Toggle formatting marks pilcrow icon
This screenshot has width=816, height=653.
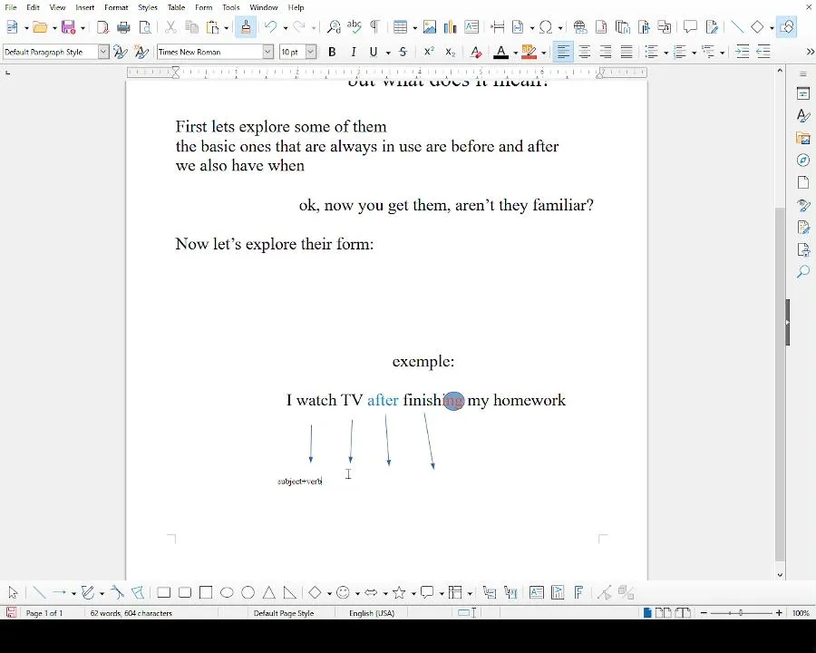pos(374,27)
